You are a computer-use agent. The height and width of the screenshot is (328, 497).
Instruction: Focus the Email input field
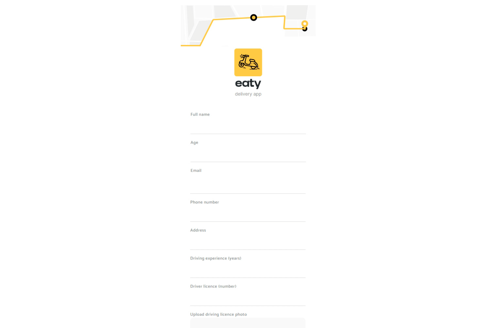point(248,185)
